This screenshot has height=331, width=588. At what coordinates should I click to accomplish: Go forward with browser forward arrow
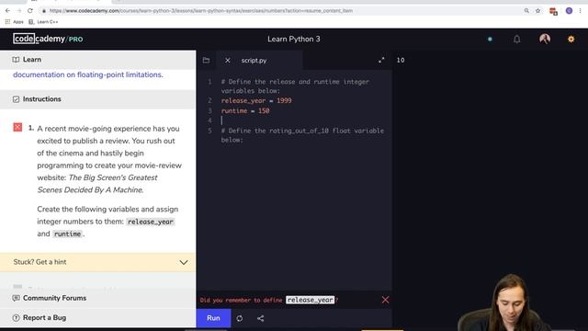(18, 11)
